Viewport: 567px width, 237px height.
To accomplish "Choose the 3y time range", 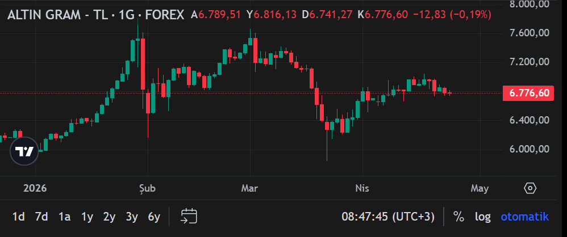I will point(132,217).
